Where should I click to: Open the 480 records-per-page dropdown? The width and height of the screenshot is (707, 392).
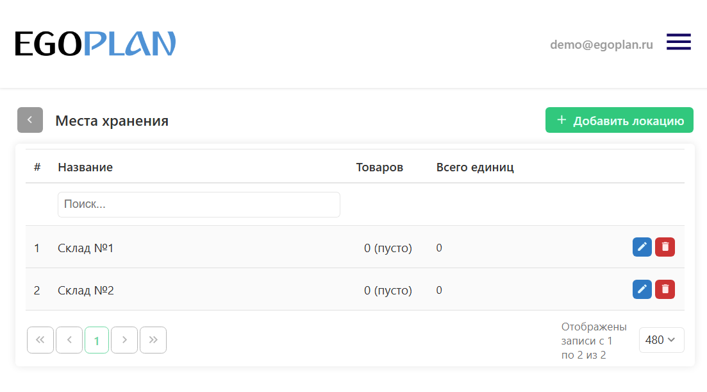661,340
